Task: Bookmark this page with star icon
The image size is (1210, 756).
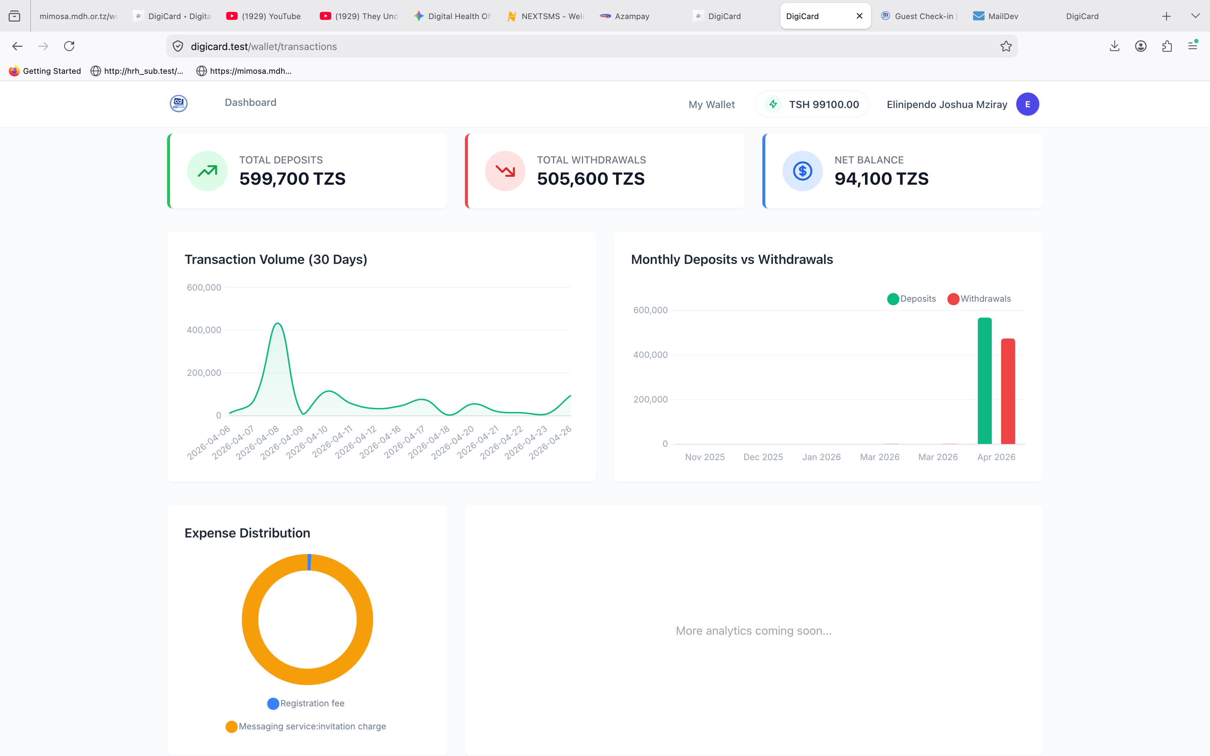Action: [1006, 46]
